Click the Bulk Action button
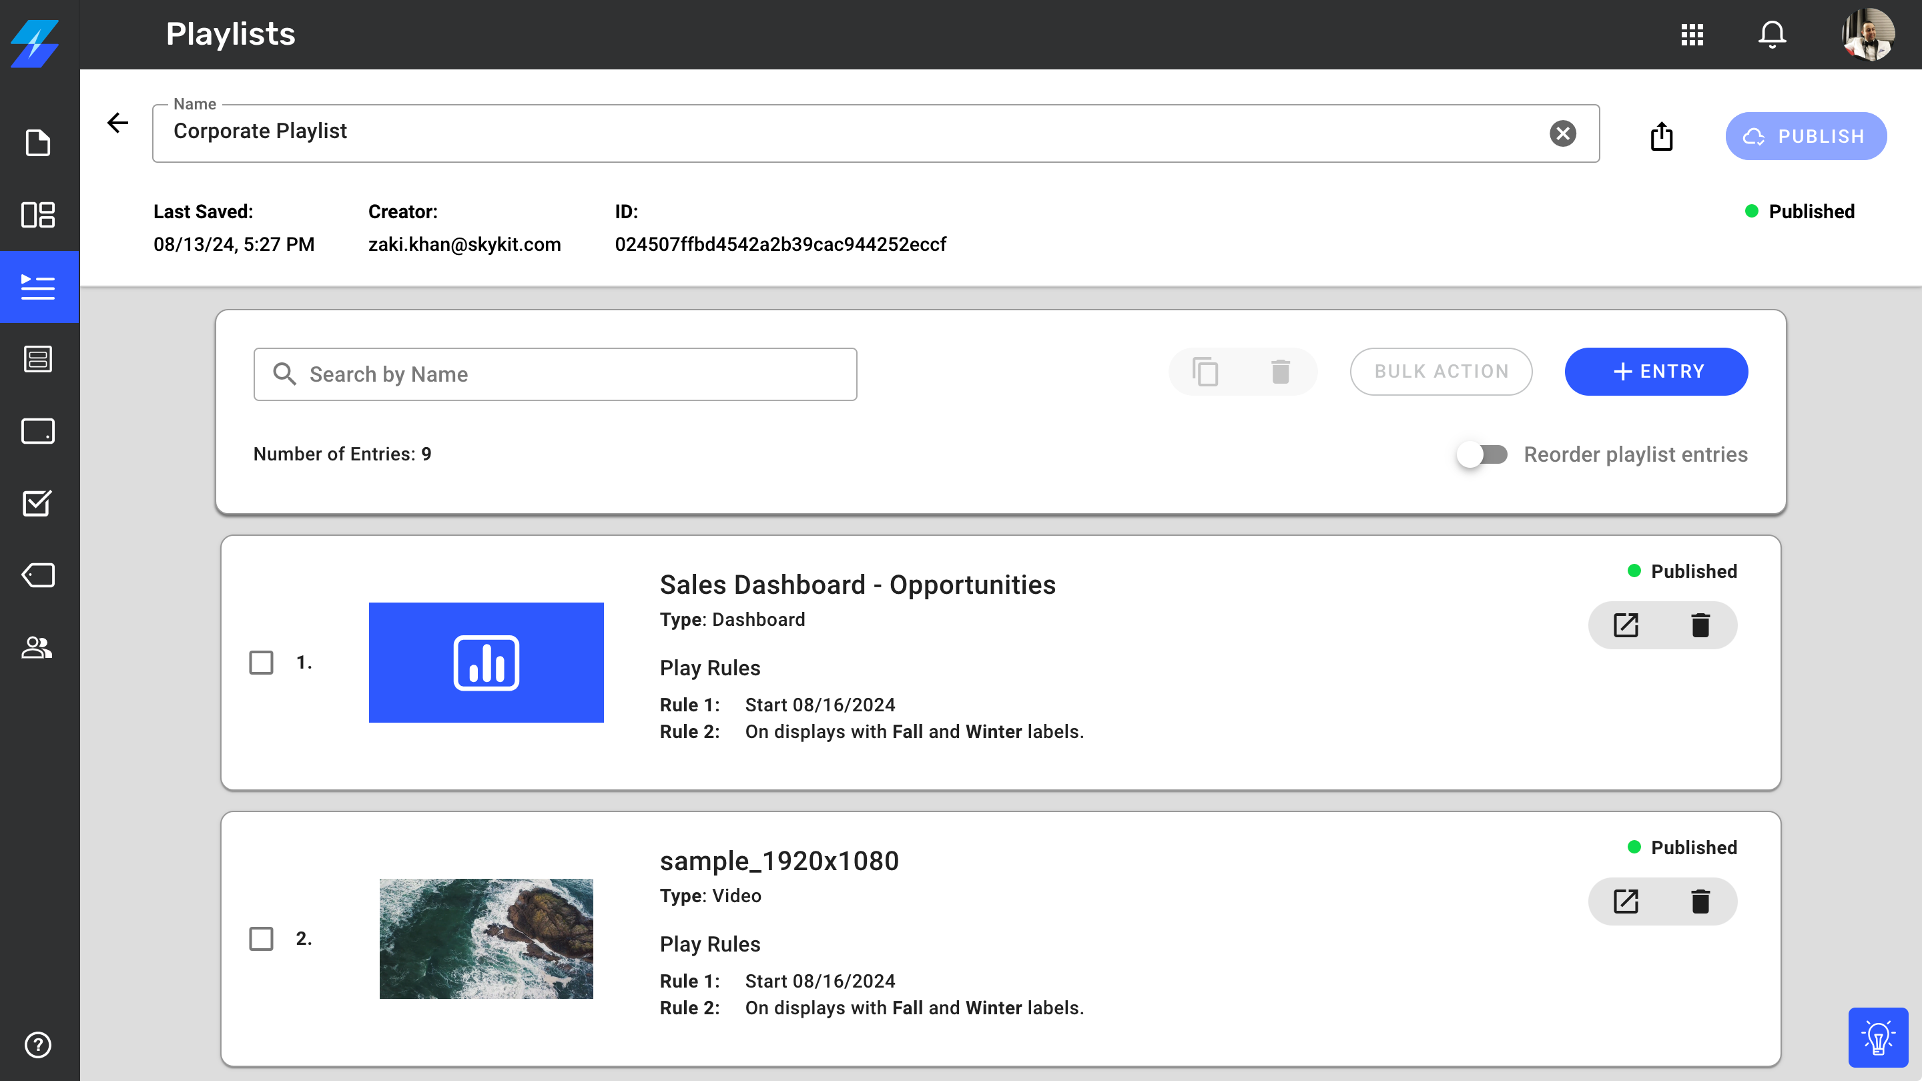Screen dimensions: 1922x1081 [x=1441, y=372]
